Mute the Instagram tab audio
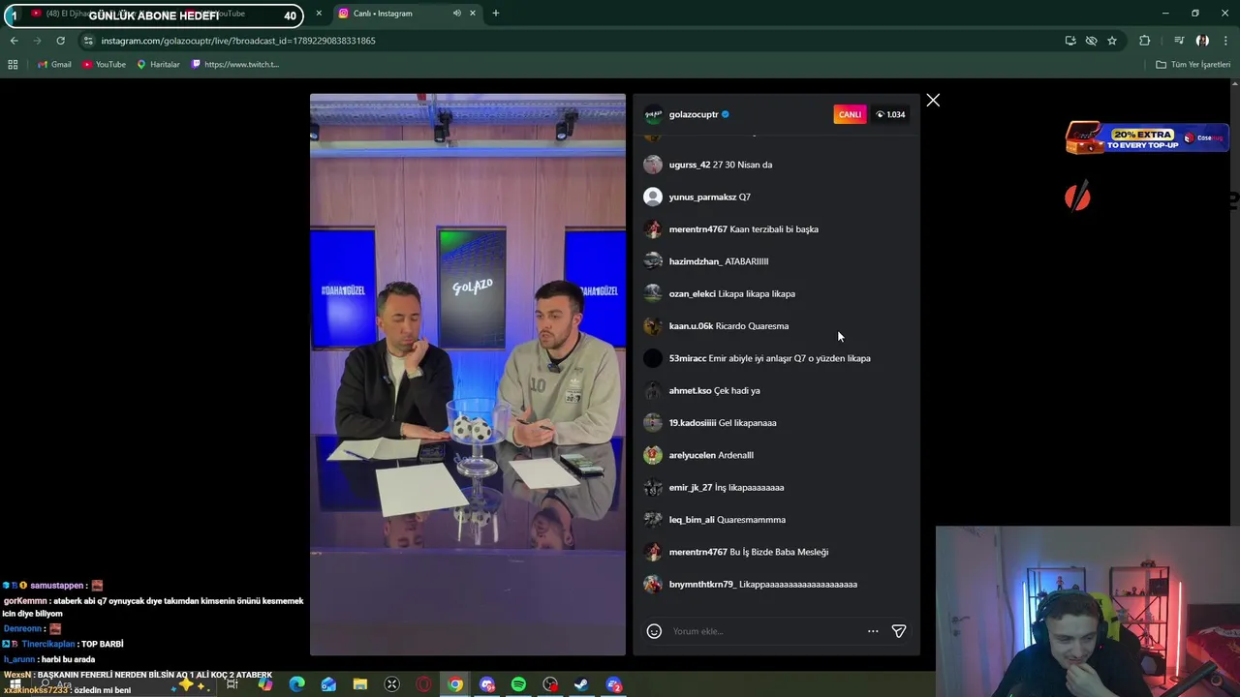 [456, 14]
